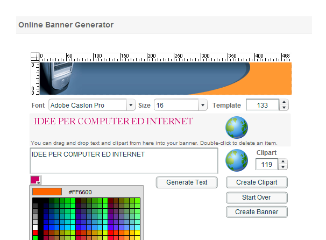This screenshot has height=240, width=326.
Task: Click the Font label
Action: point(38,105)
